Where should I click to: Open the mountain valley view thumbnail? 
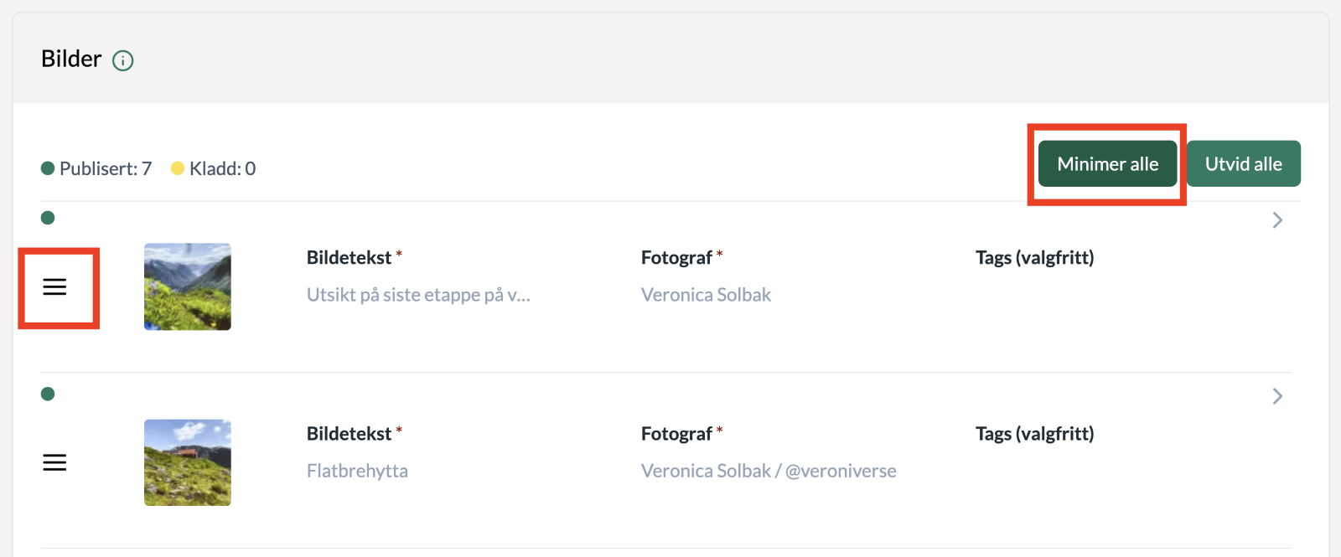pyautogui.click(x=188, y=286)
